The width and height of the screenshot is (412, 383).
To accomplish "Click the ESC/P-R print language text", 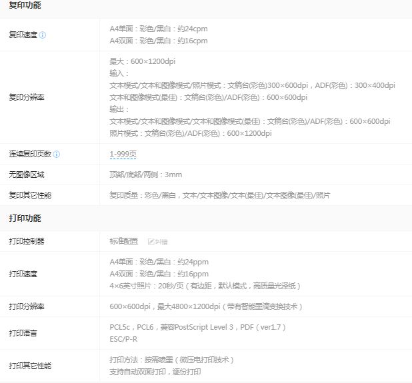I will click(125, 339).
